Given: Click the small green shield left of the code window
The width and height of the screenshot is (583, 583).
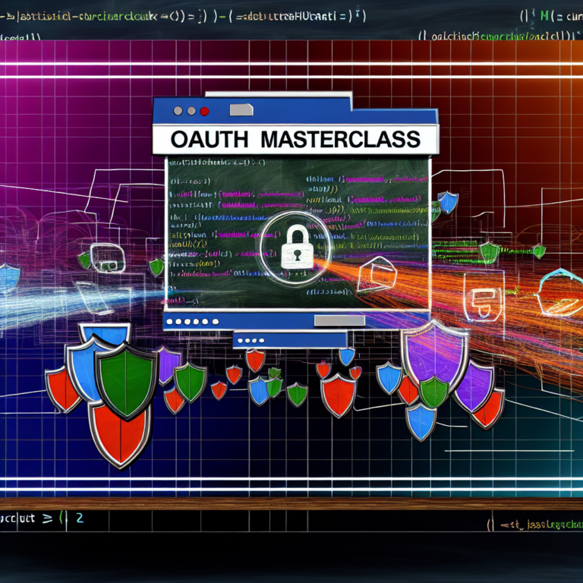Looking at the screenshot, I should coord(156,266).
